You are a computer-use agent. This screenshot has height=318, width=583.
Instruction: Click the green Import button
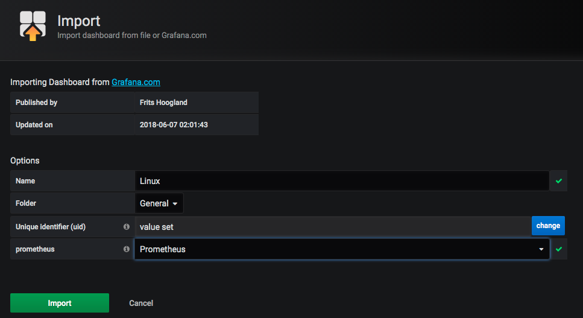pos(60,303)
